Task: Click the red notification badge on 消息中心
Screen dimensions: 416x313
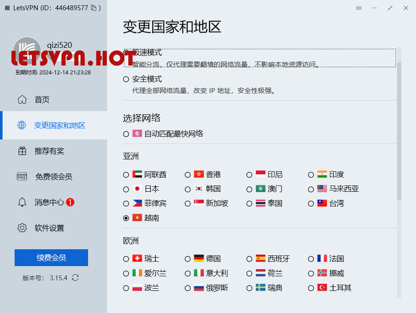Action: (x=70, y=202)
